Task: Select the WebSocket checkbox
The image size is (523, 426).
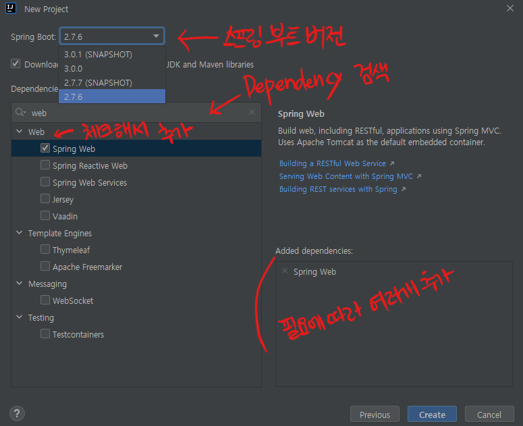Action: 45,300
